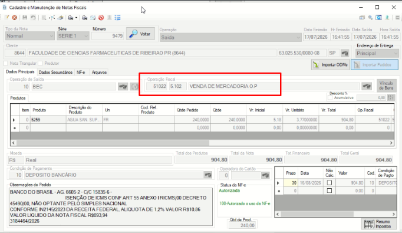402x233 pixels.
Task: Click the network nodes toolbar icon
Action: click(x=52, y=18)
